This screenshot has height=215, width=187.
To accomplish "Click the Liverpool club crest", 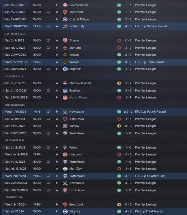I will [x=65, y=154].
